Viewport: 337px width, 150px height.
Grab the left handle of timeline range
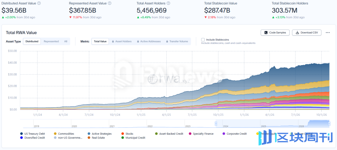pyautogui.click(x=216, y=124)
